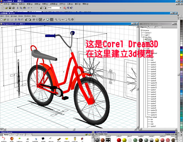Click Save disk icon in CorelDRAW 9 toolbar
The width and height of the screenshot is (183, 142).
coord(10,8)
